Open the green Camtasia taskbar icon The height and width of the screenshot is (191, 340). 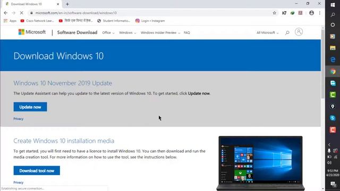pos(333,94)
